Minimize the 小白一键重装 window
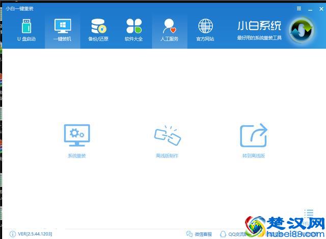The width and height of the screenshot is (326, 239). (x=310, y=9)
